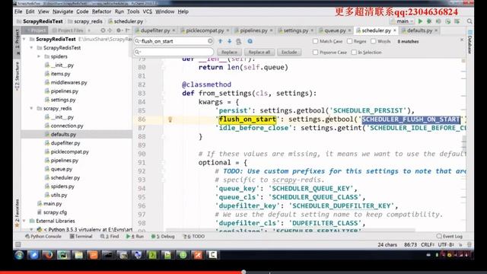Open the main run configuration dropdown

(403, 21)
